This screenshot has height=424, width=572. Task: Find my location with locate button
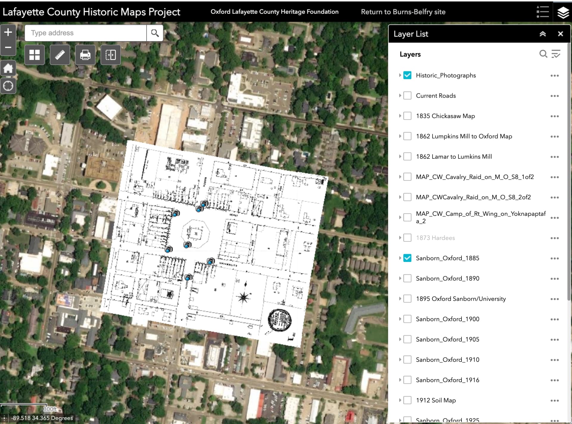pyautogui.click(x=8, y=86)
